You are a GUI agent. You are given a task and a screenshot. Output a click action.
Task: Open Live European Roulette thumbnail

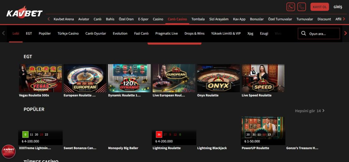point(174,78)
